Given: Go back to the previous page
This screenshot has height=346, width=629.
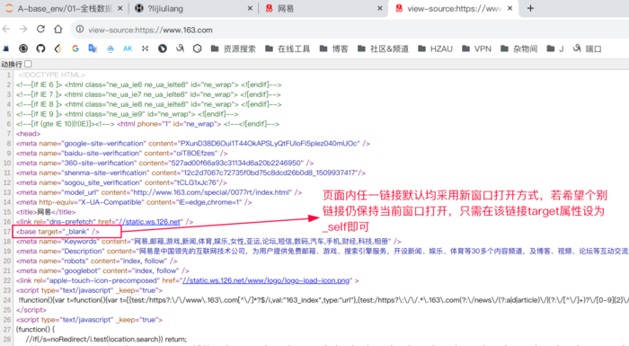Looking at the screenshot, I should 6,30.
